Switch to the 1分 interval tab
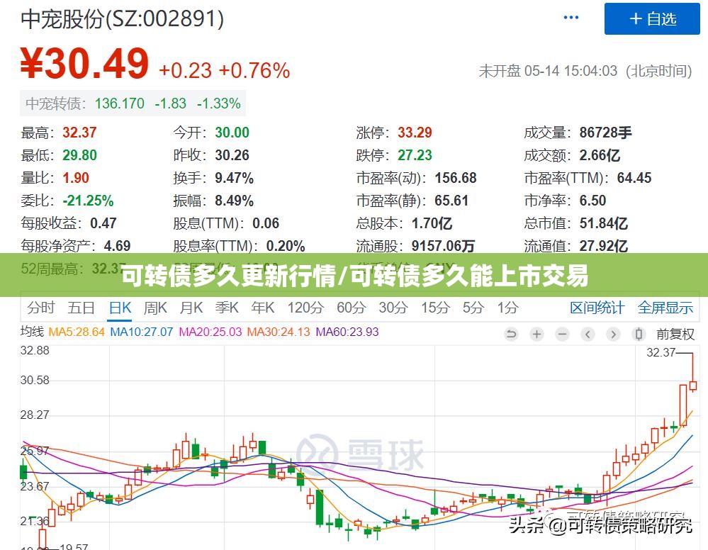Image resolution: width=708 pixels, height=550 pixels. point(507,308)
